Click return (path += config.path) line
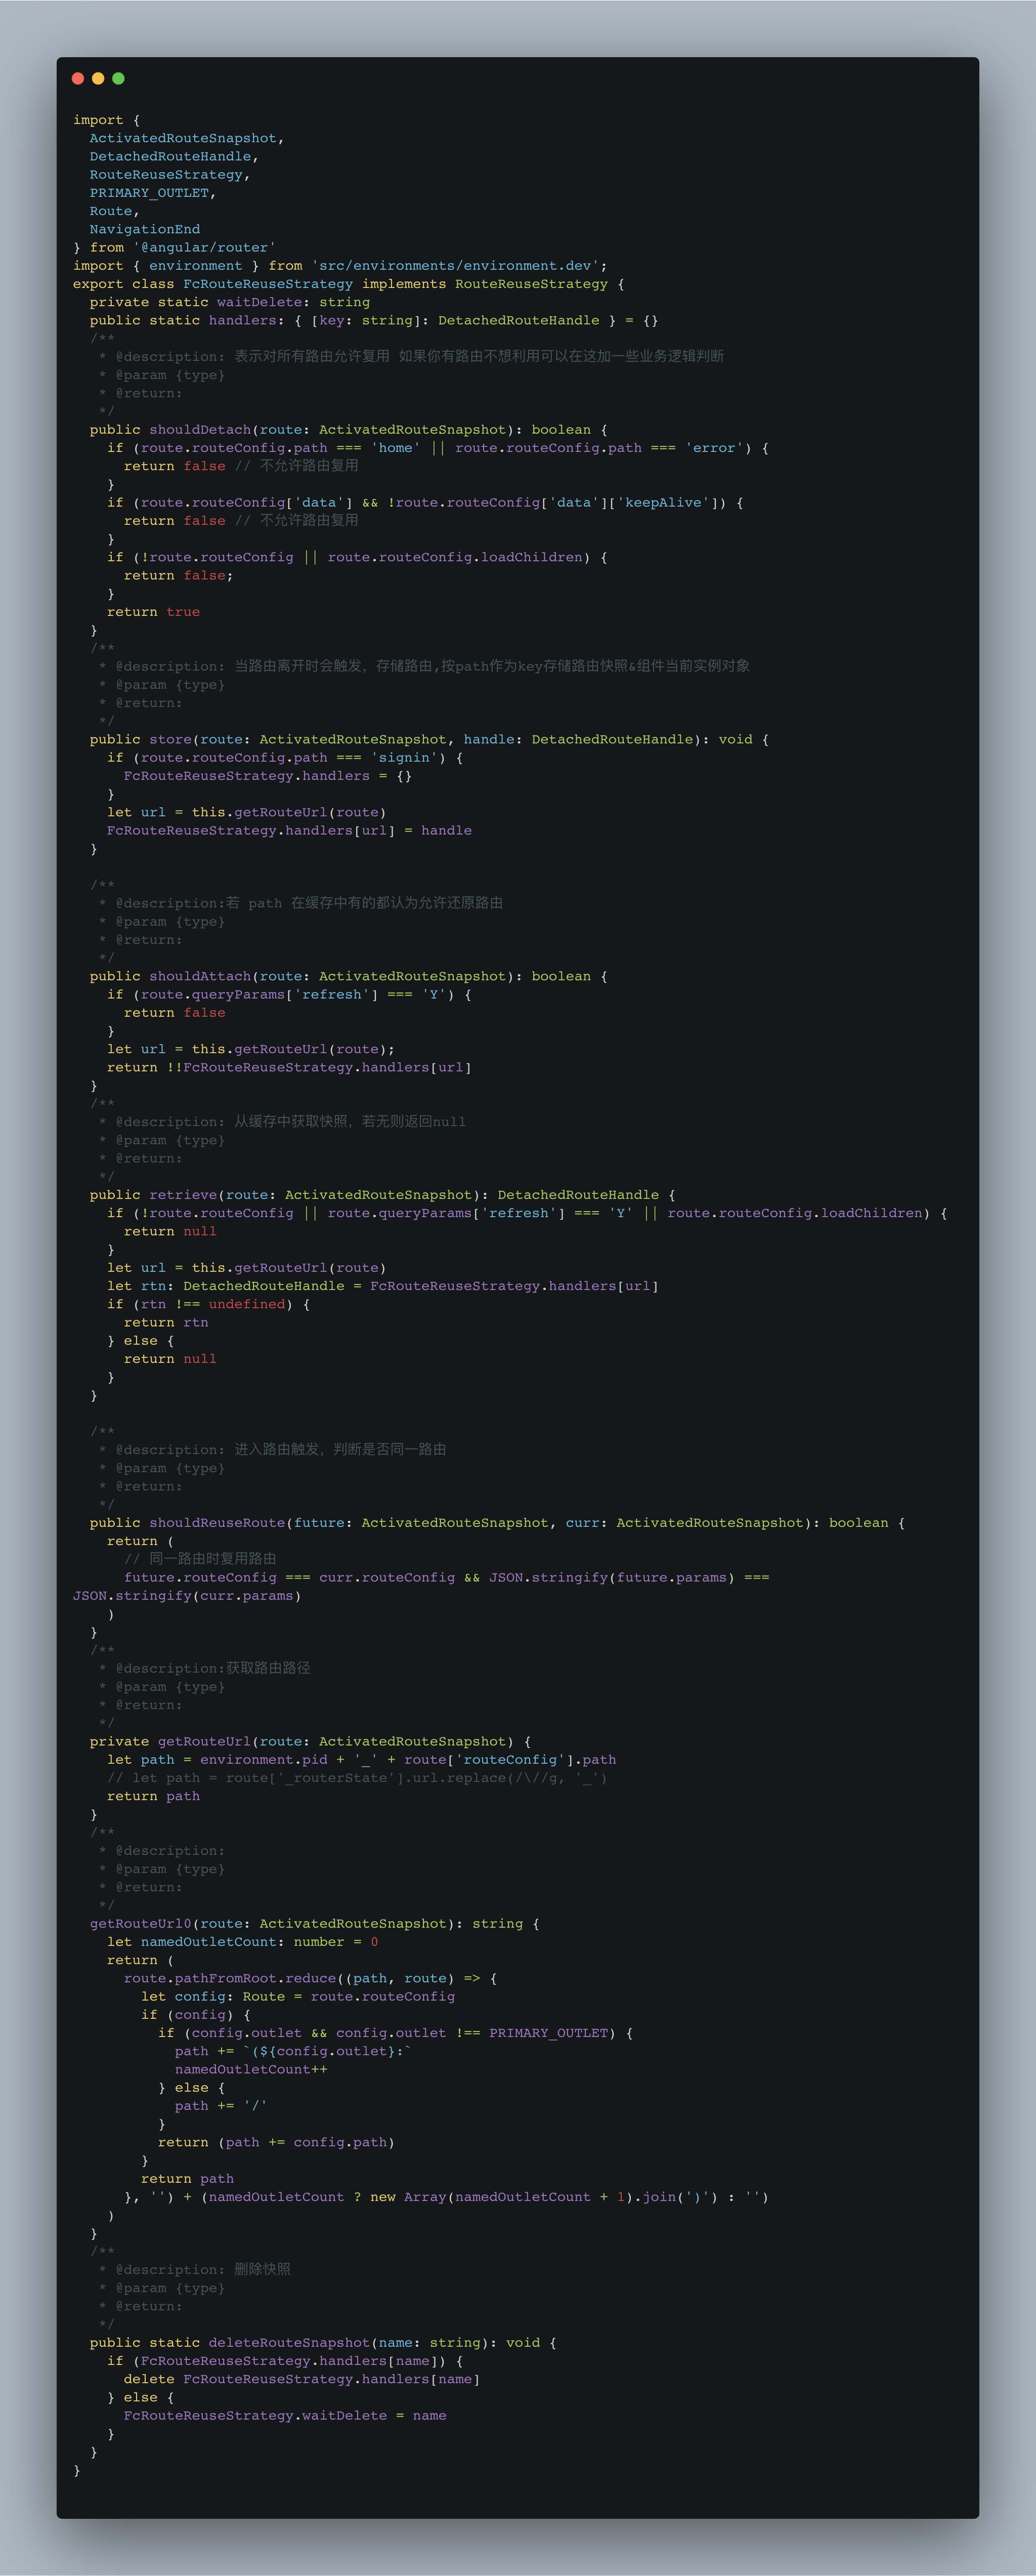The image size is (1036, 2576). pos(276,2142)
